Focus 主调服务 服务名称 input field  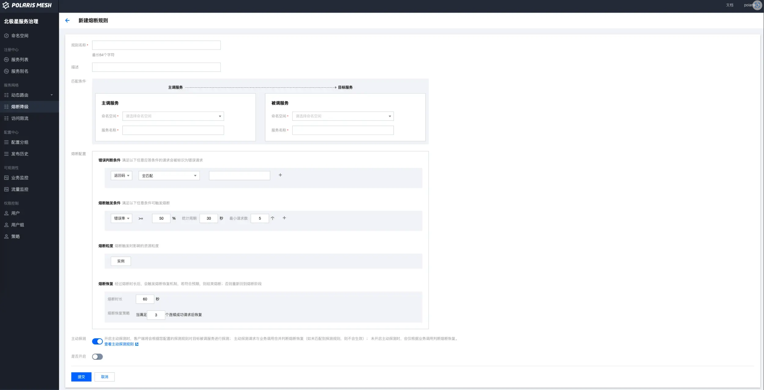point(173,130)
